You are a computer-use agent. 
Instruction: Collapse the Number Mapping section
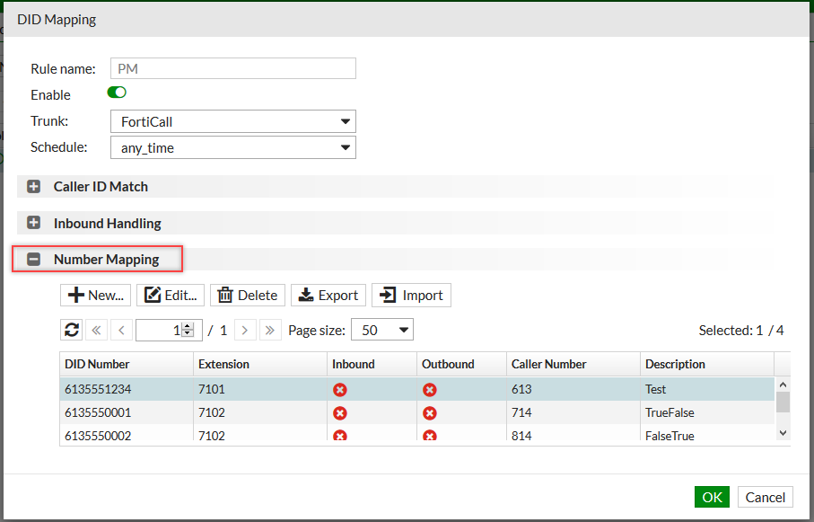(107, 259)
